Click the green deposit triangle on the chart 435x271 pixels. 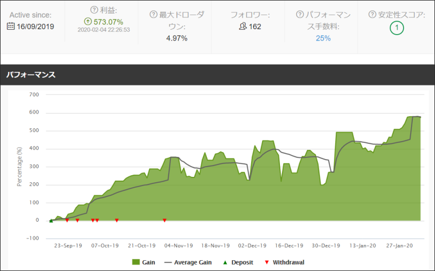point(51,220)
